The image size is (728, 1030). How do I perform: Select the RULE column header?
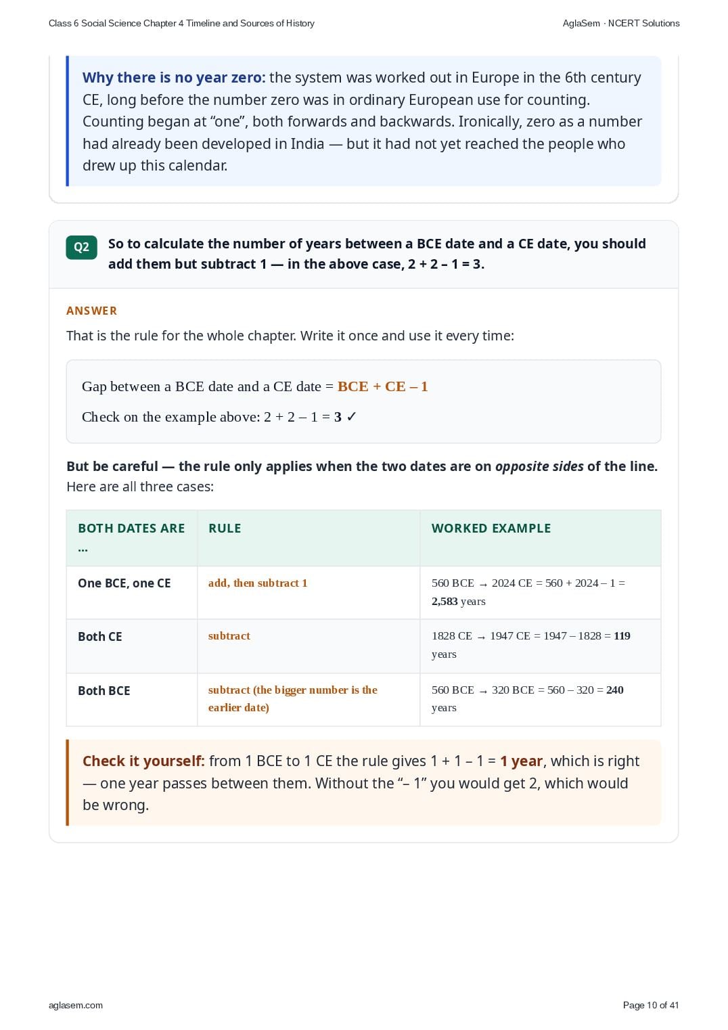point(225,529)
